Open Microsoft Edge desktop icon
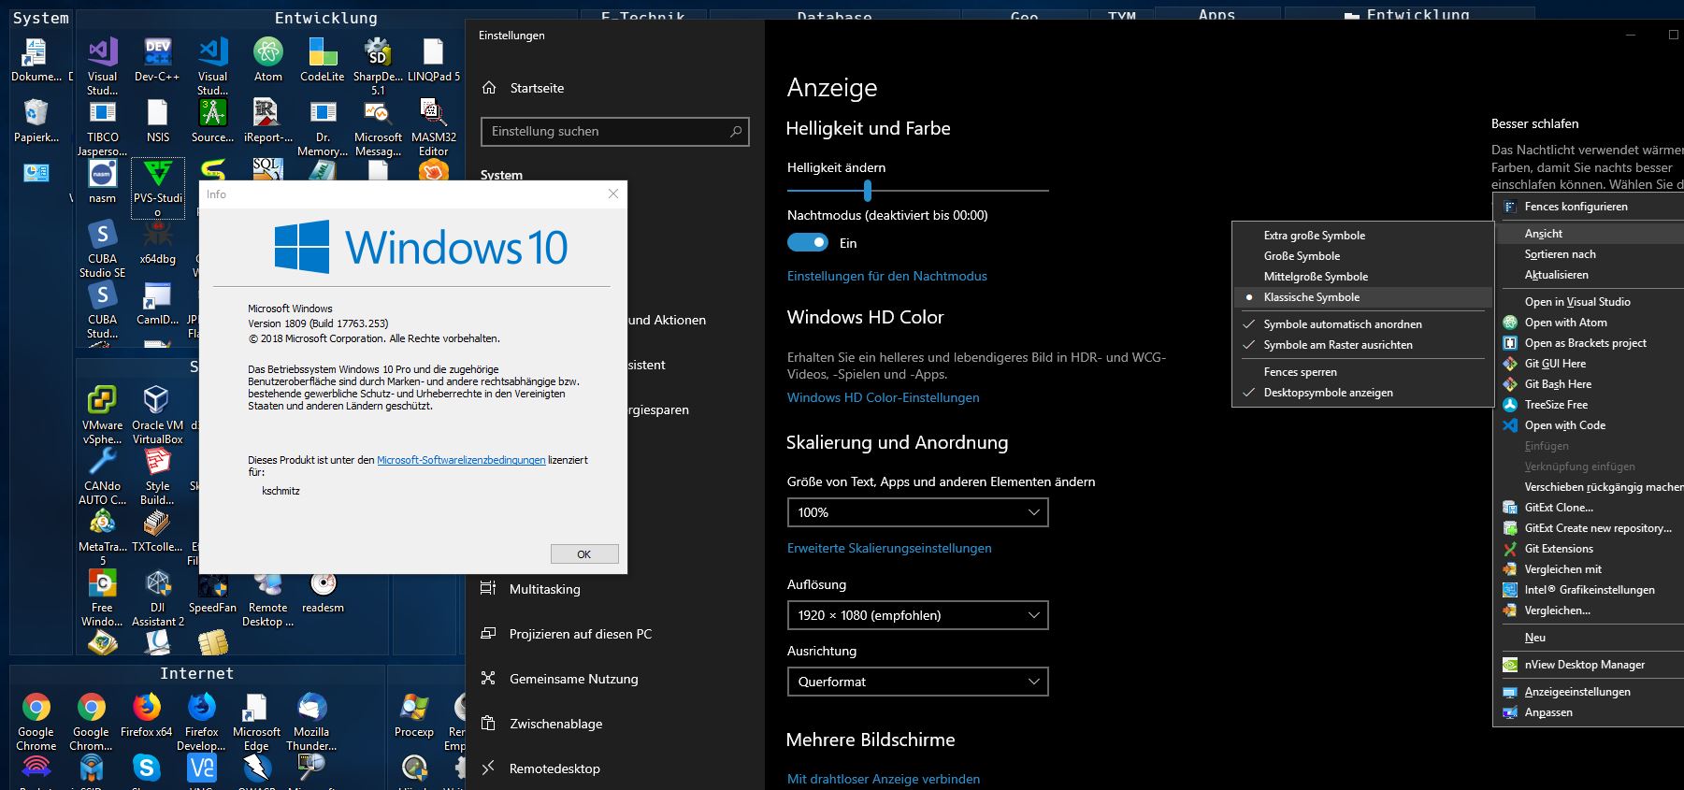The image size is (1684, 790). [x=256, y=722]
